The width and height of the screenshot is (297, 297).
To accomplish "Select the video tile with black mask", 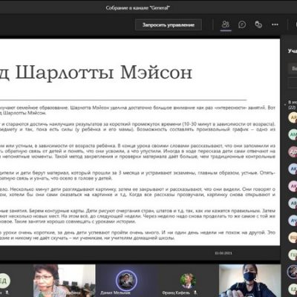I will coord(249,281).
